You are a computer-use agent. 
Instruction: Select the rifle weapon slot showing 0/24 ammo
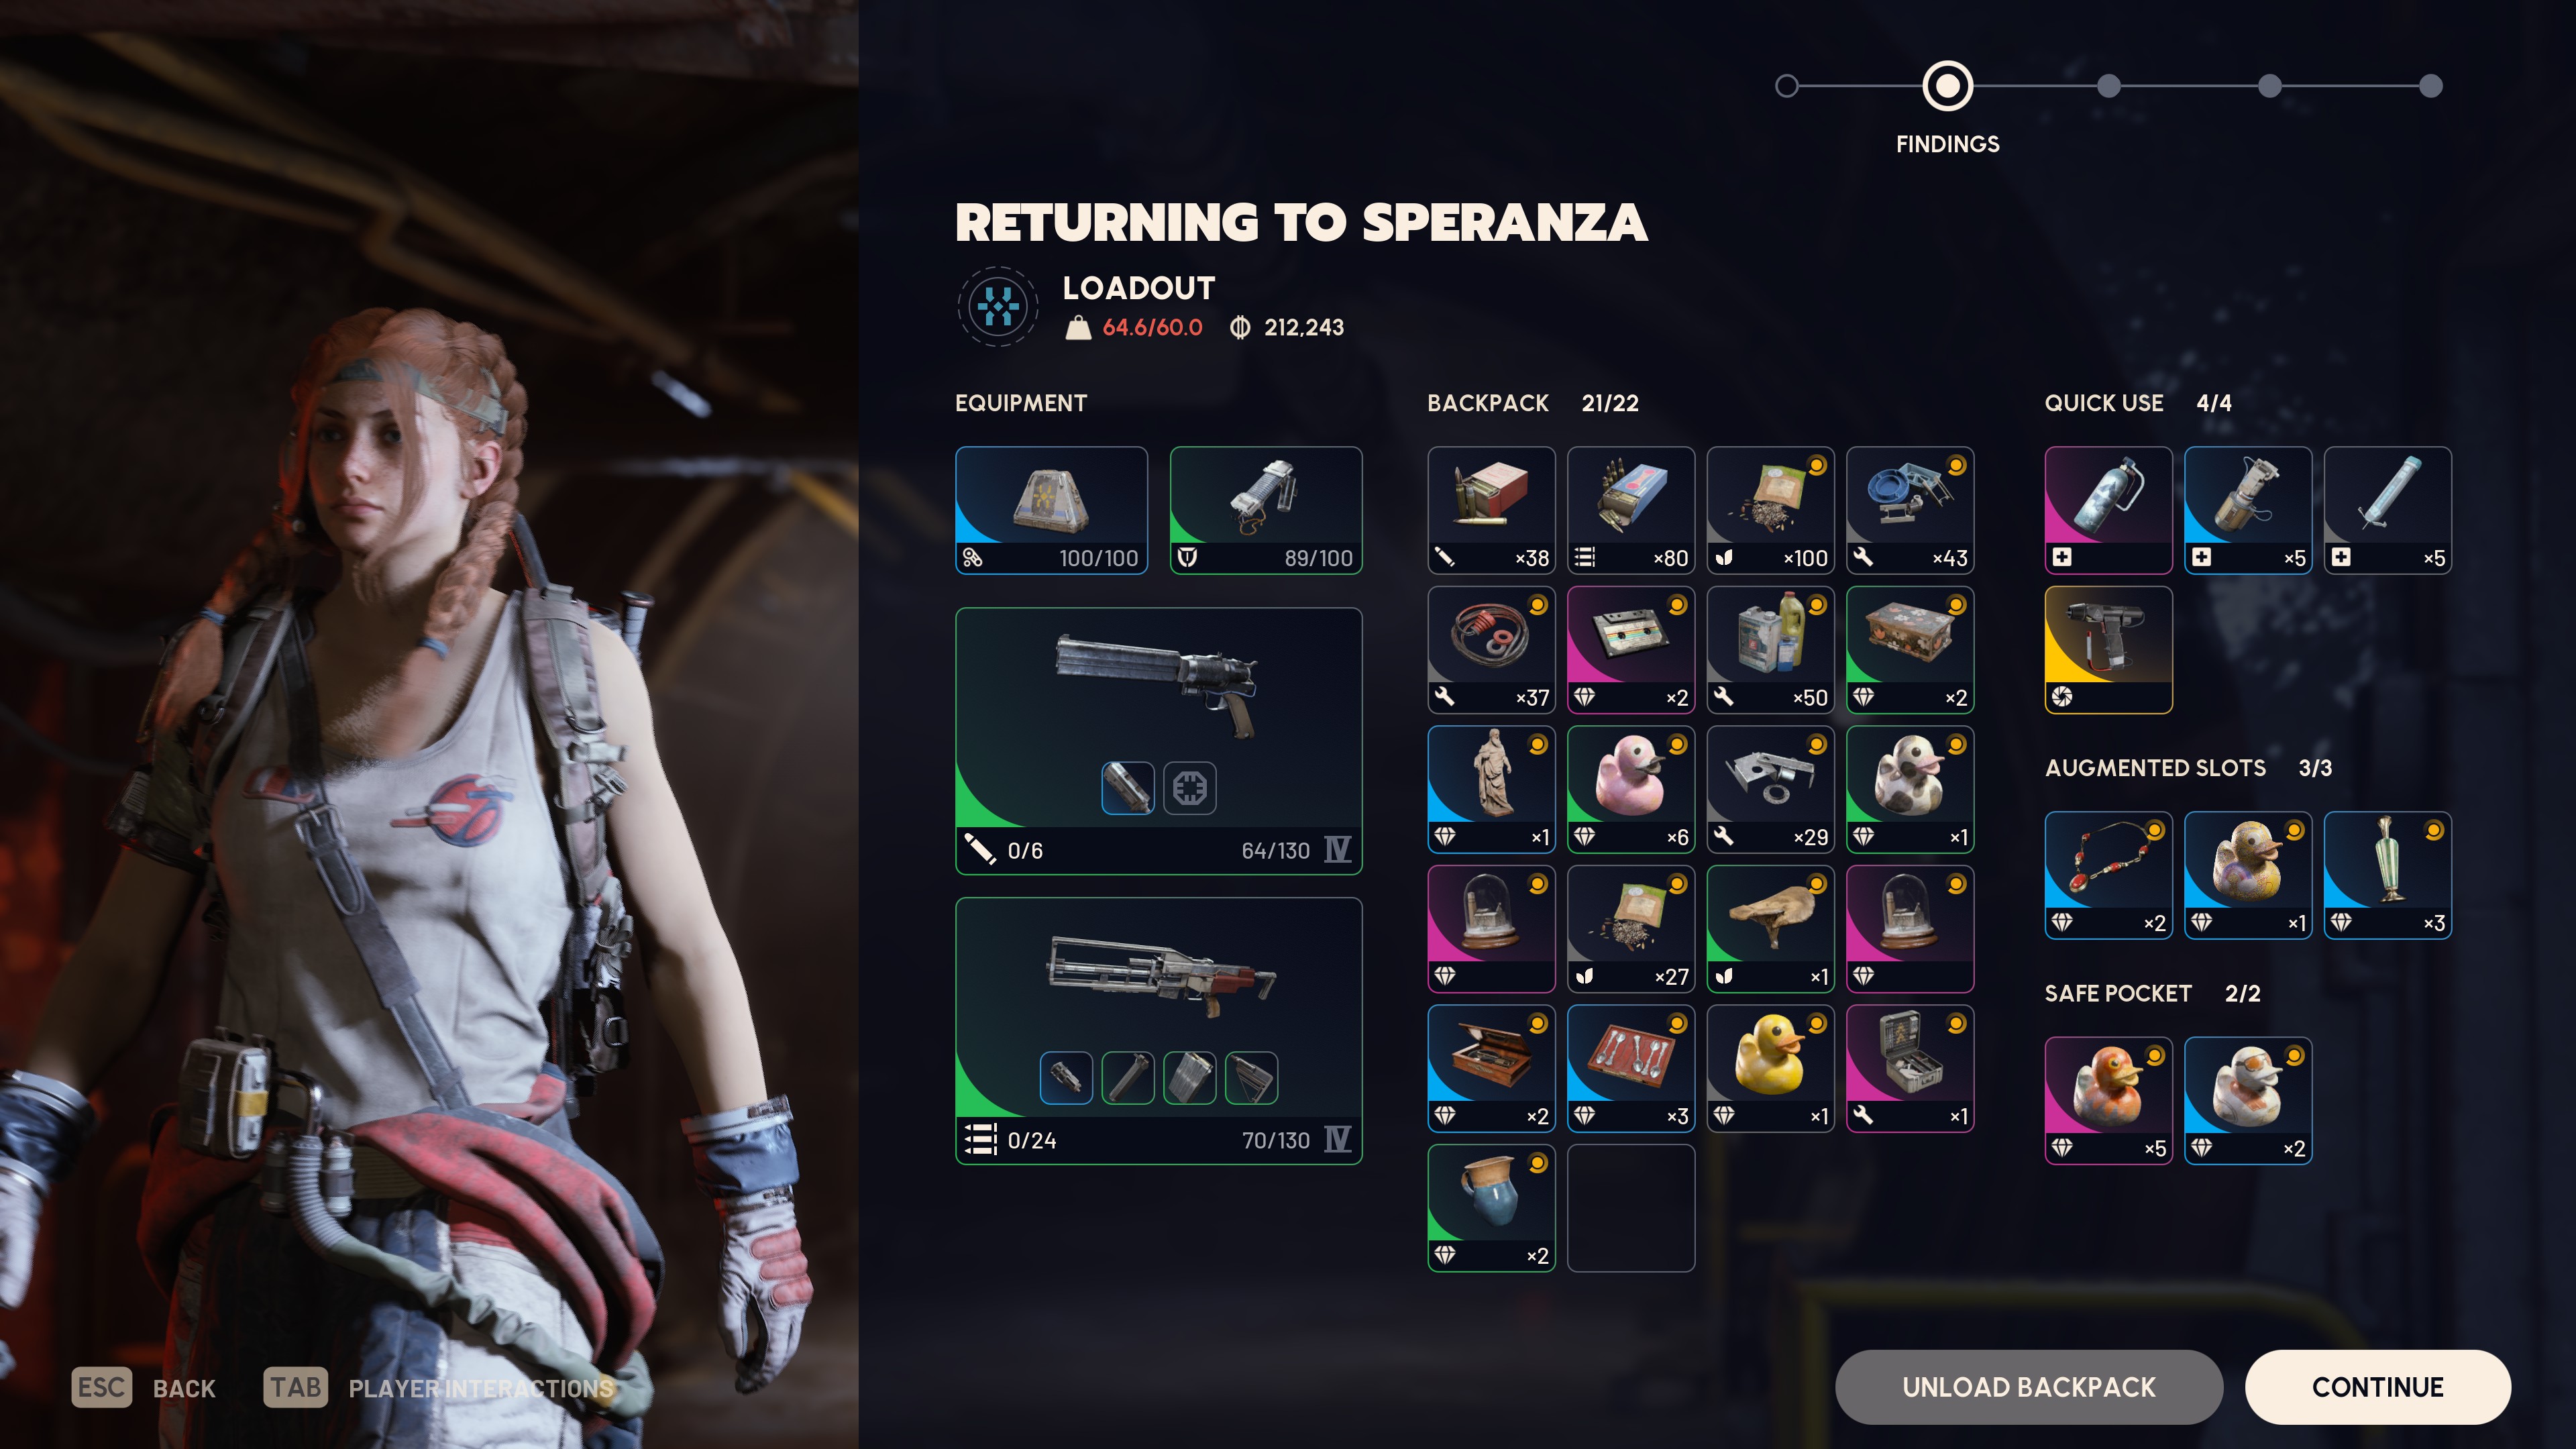tap(1158, 1031)
